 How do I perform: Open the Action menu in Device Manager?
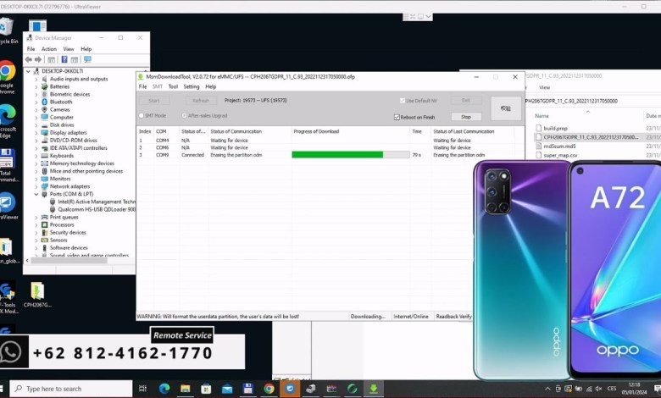48,49
